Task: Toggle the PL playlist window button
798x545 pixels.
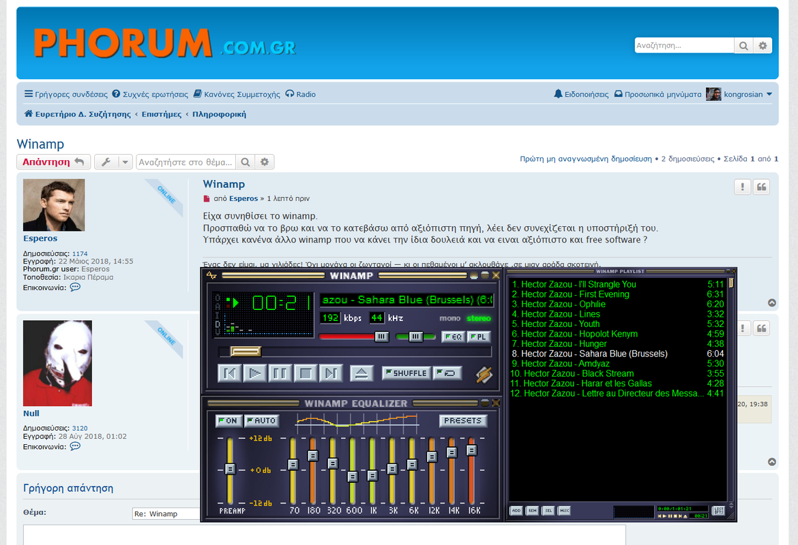Action: [x=478, y=337]
